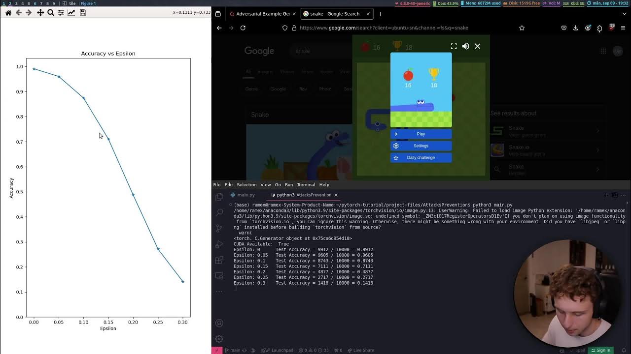Open the VS Code Search sidebar icon

point(219,212)
